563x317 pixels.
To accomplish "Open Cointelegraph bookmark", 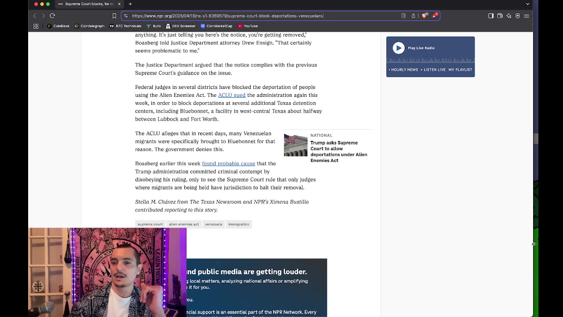I will (89, 26).
